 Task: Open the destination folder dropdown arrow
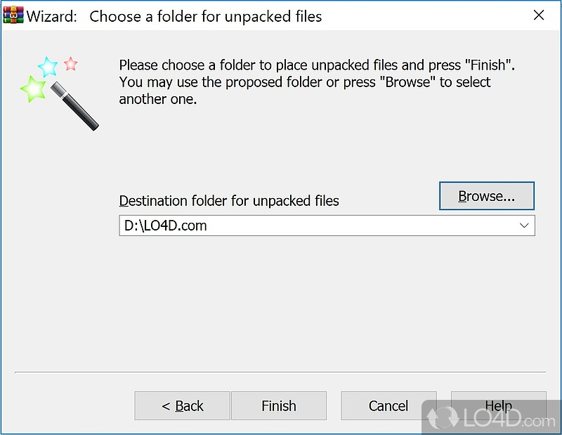(x=523, y=226)
